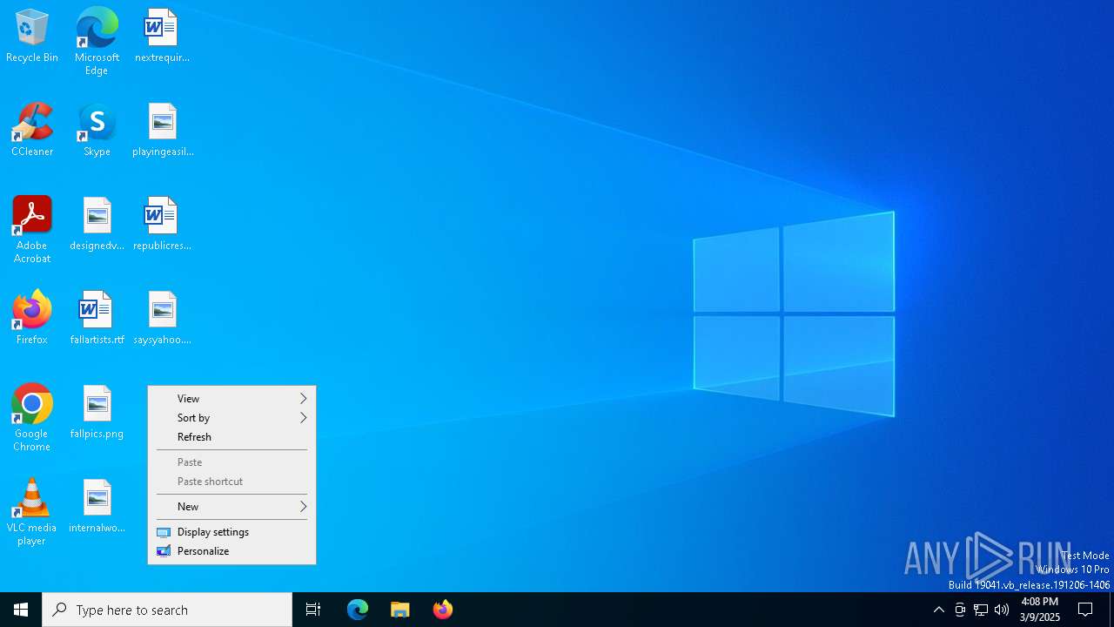Select the Recycle Bin desktop icon
Image resolution: width=1114 pixels, height=627 pixels.
[32, 37]
